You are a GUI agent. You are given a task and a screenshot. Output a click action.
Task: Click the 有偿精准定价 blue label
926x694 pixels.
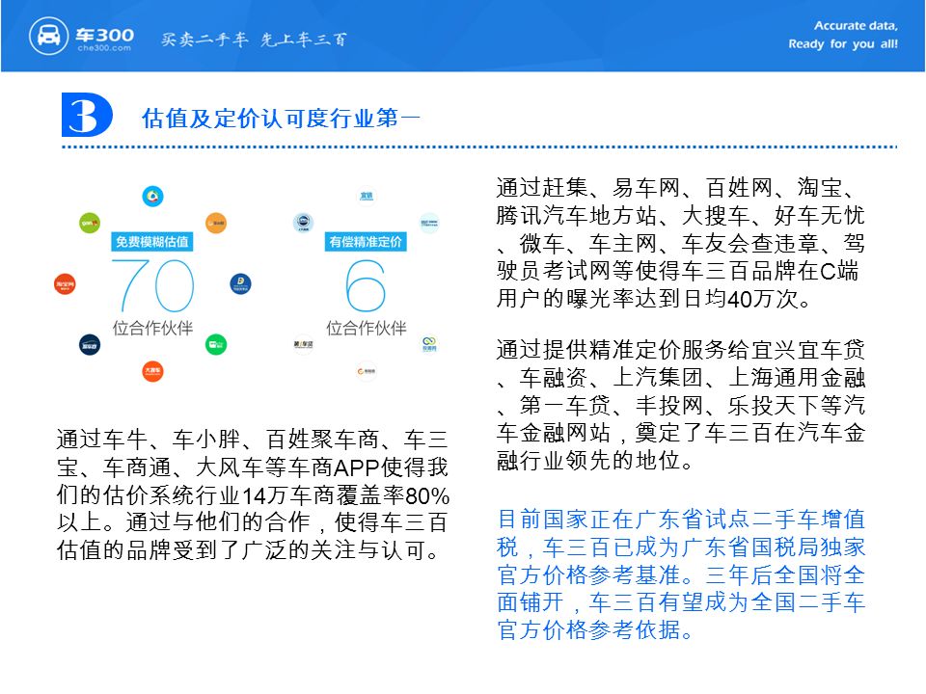click(x=366, y=242)
